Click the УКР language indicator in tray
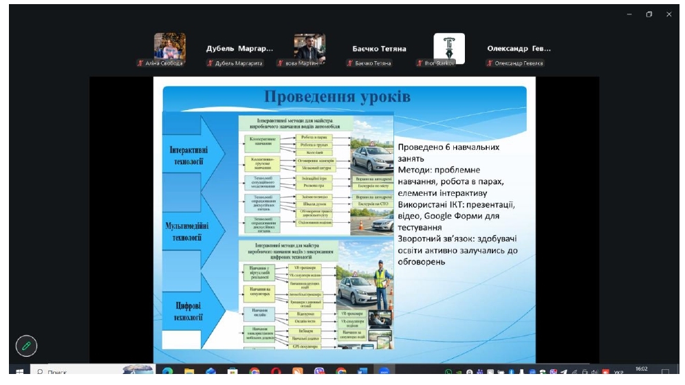 pos(618,373)
